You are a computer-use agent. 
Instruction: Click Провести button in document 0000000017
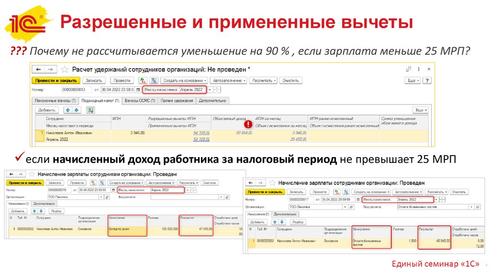(319, 192)
